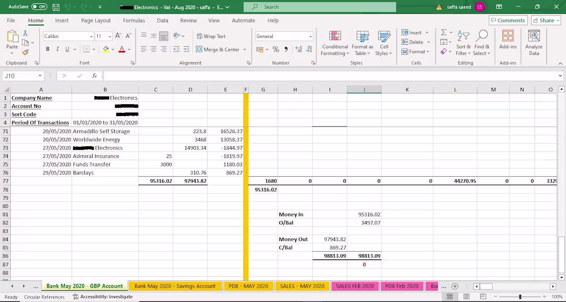Open the Conditional Formatting options
This screenshot has width=566, height=302.
(x=334, y=43)
